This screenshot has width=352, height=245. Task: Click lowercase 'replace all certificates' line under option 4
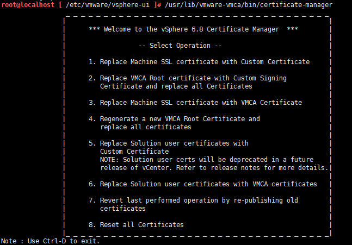coord(145,127)
